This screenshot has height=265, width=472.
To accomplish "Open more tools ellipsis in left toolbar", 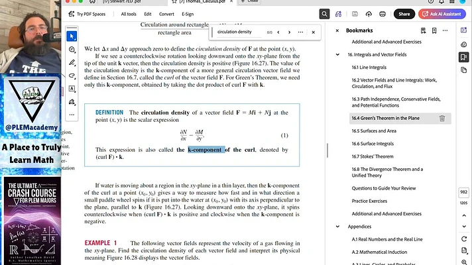I will coord(72,115).
